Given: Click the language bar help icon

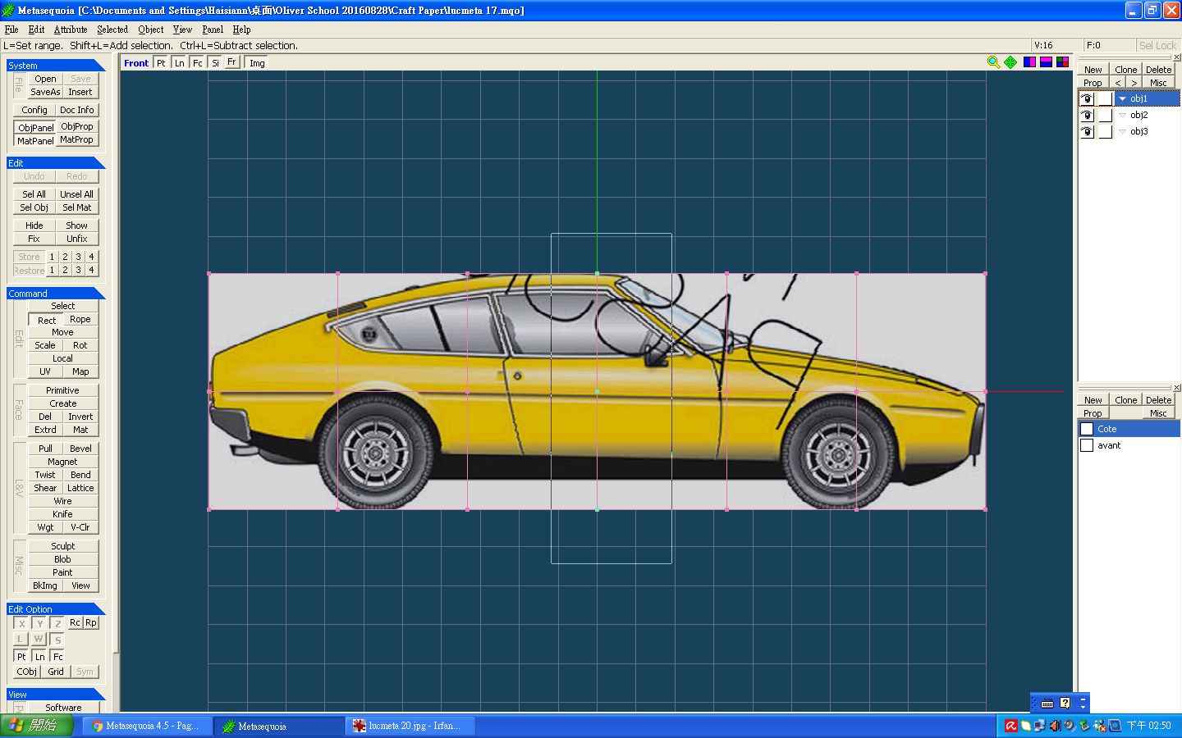Looking at the screenshot, I should click(x=1065, y=704).
